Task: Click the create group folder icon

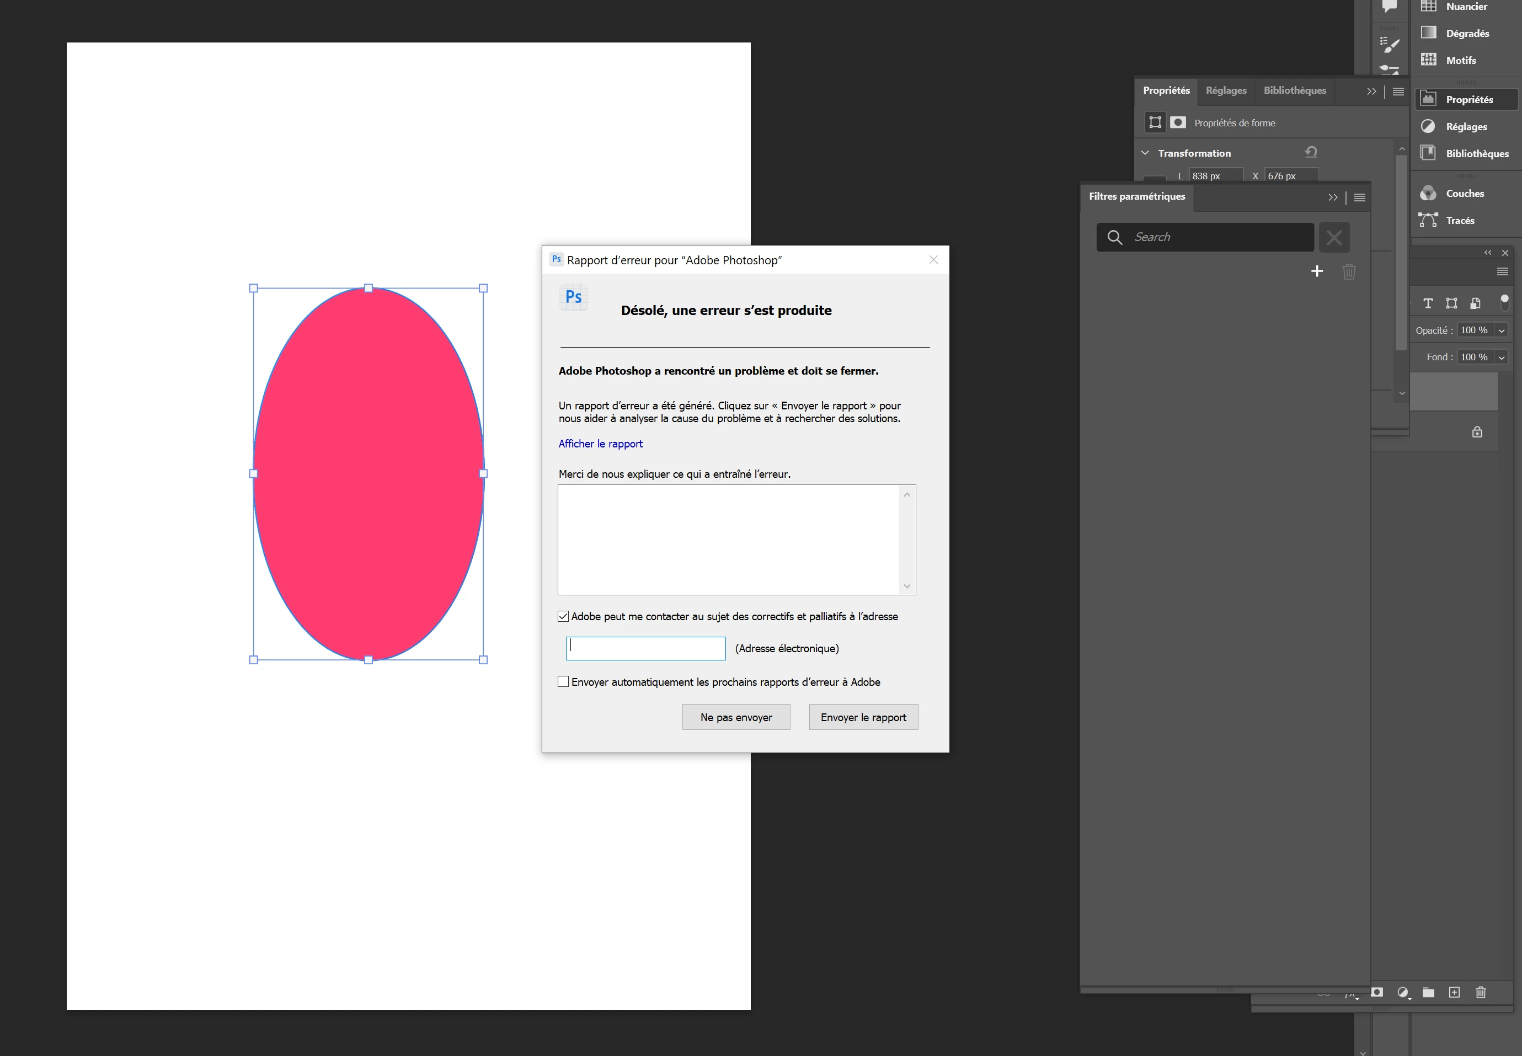Action: point(1428,992)
